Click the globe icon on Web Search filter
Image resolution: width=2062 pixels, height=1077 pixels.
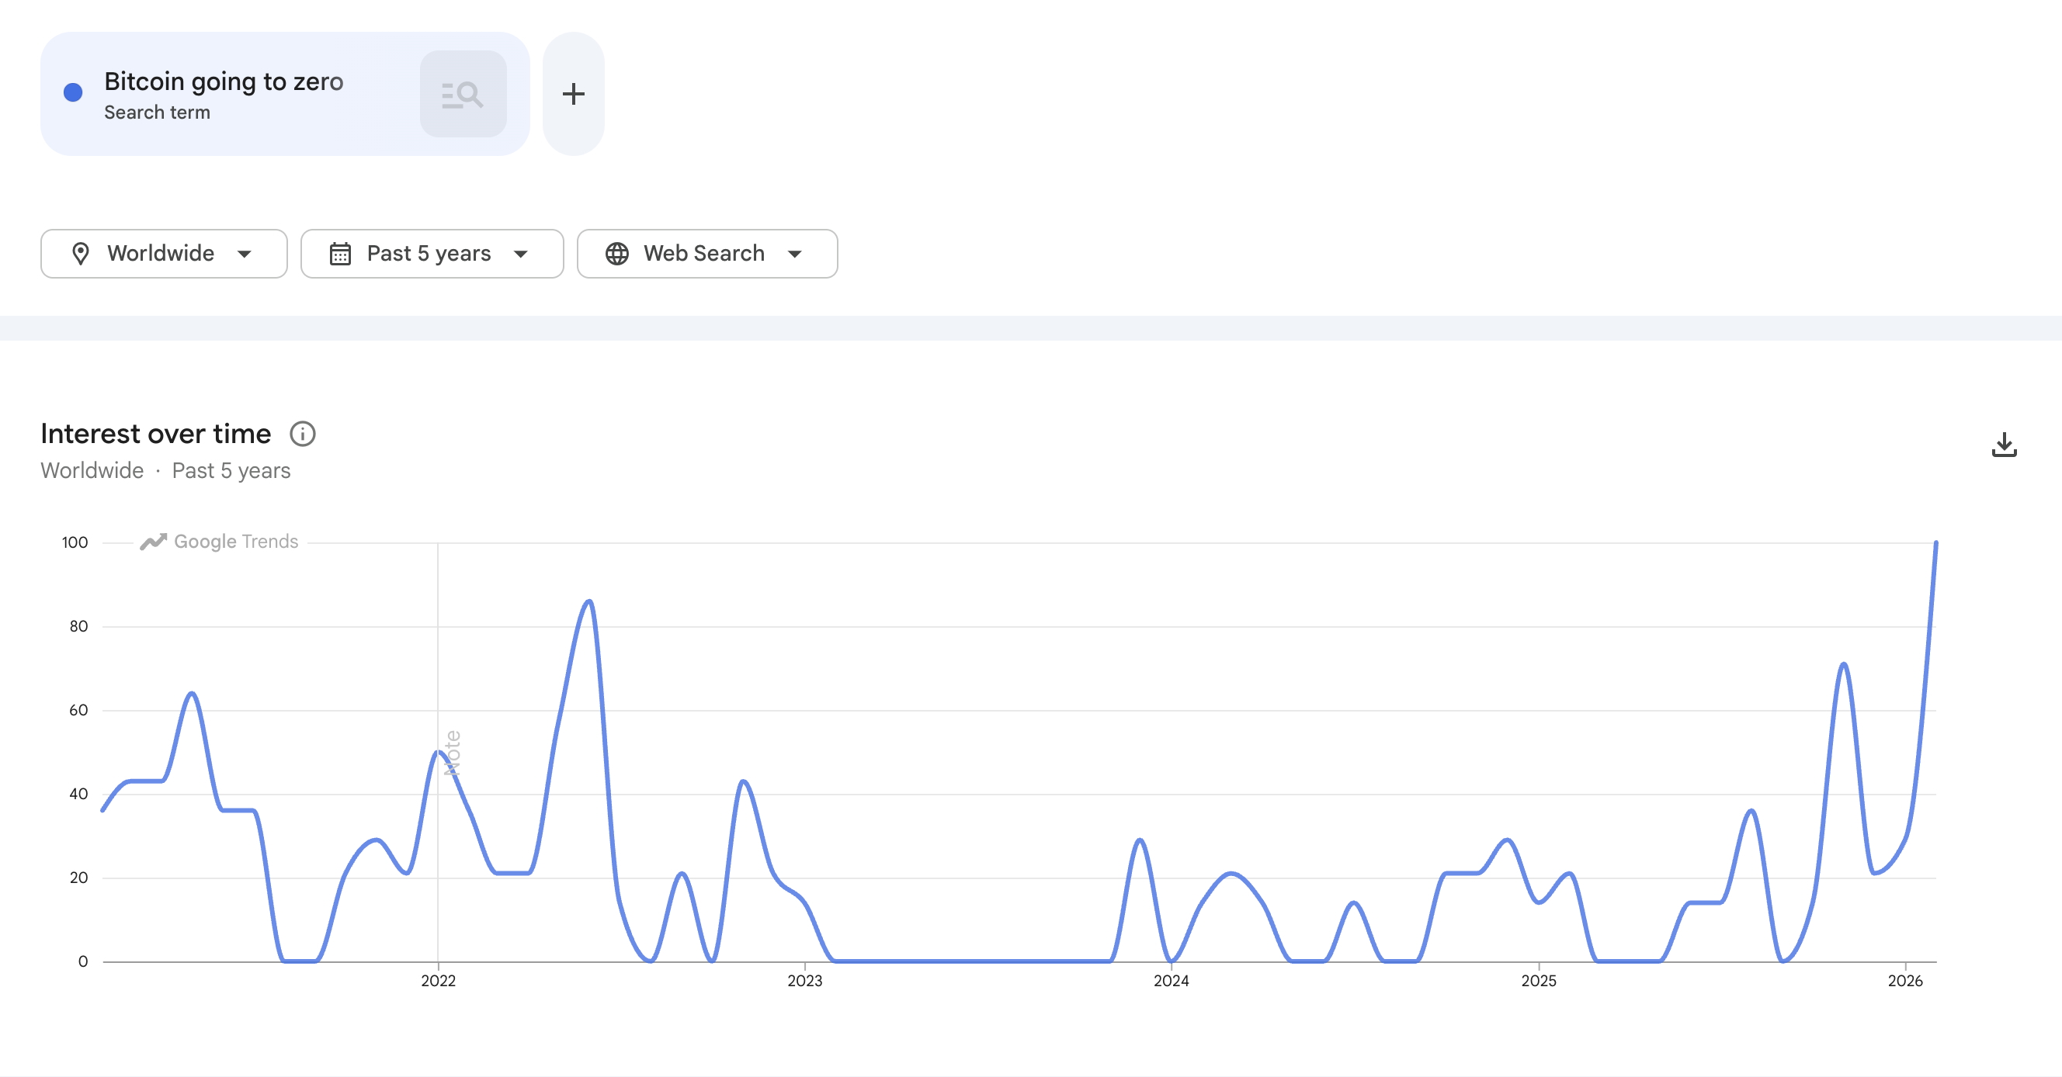click(x=616, y=254)
